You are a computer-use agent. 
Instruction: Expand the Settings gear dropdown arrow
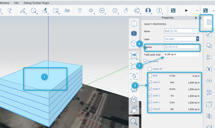tap(118, 14)
